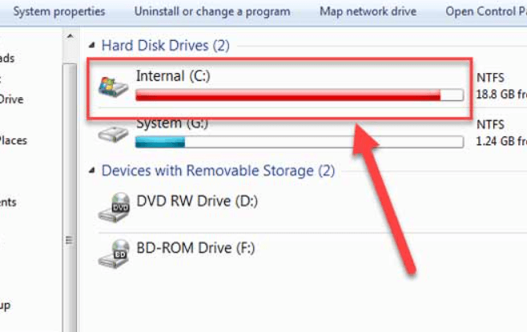Click the BD-ROM Drive (F:) icon
527x332 pixels.
[114, 254]
